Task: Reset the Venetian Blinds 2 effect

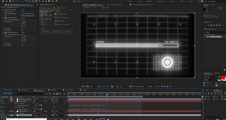Action: [23, 33]
